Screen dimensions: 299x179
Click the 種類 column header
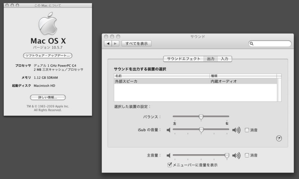coord(243,76)
